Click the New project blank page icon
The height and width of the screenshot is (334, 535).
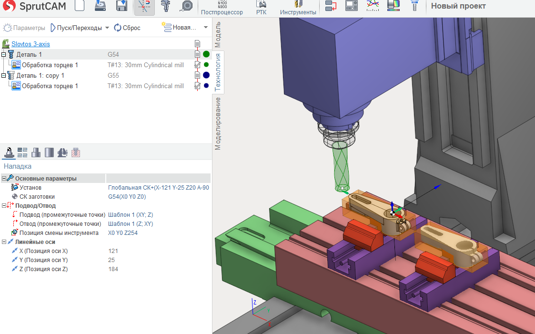[80, 6]
